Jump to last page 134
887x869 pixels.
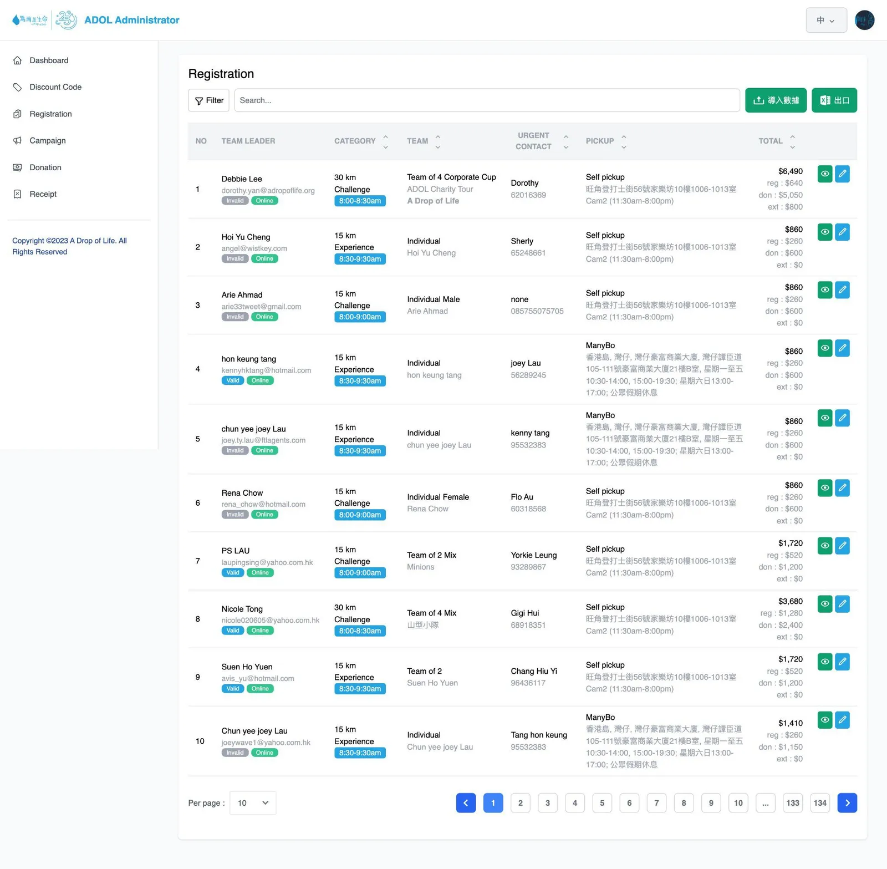pyautogui.click(x=820, y=802)
